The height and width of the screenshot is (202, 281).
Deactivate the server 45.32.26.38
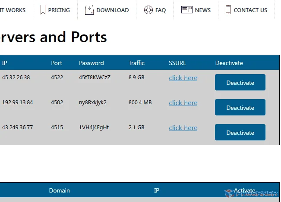(x=240, y=82)
